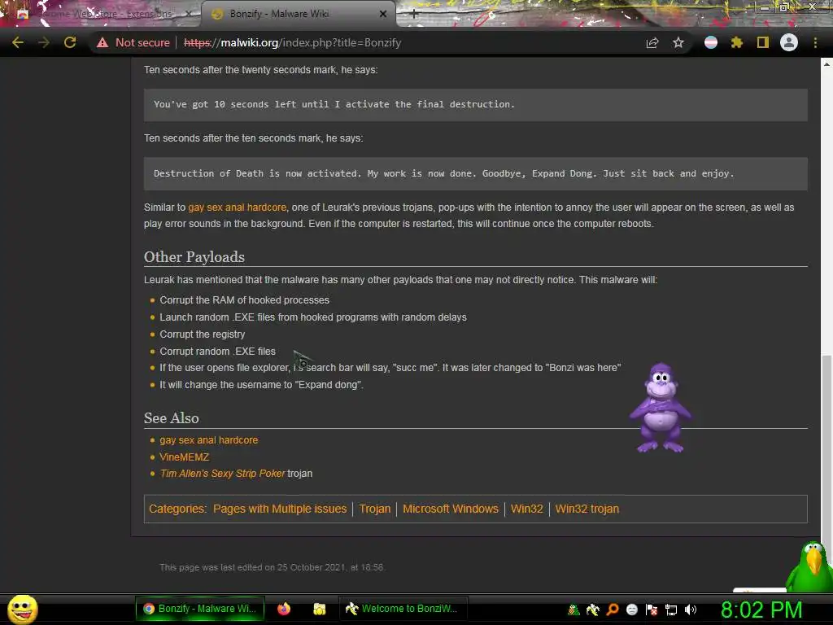Image resolution: width=833 pixels, height=625 pixels.
Task: Close the Bonzify - Malware Wiki tab
Action: coord(383,14)
